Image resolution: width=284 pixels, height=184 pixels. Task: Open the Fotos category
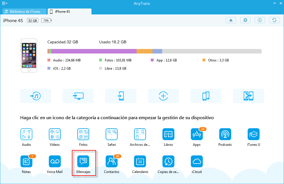point(83,134)
